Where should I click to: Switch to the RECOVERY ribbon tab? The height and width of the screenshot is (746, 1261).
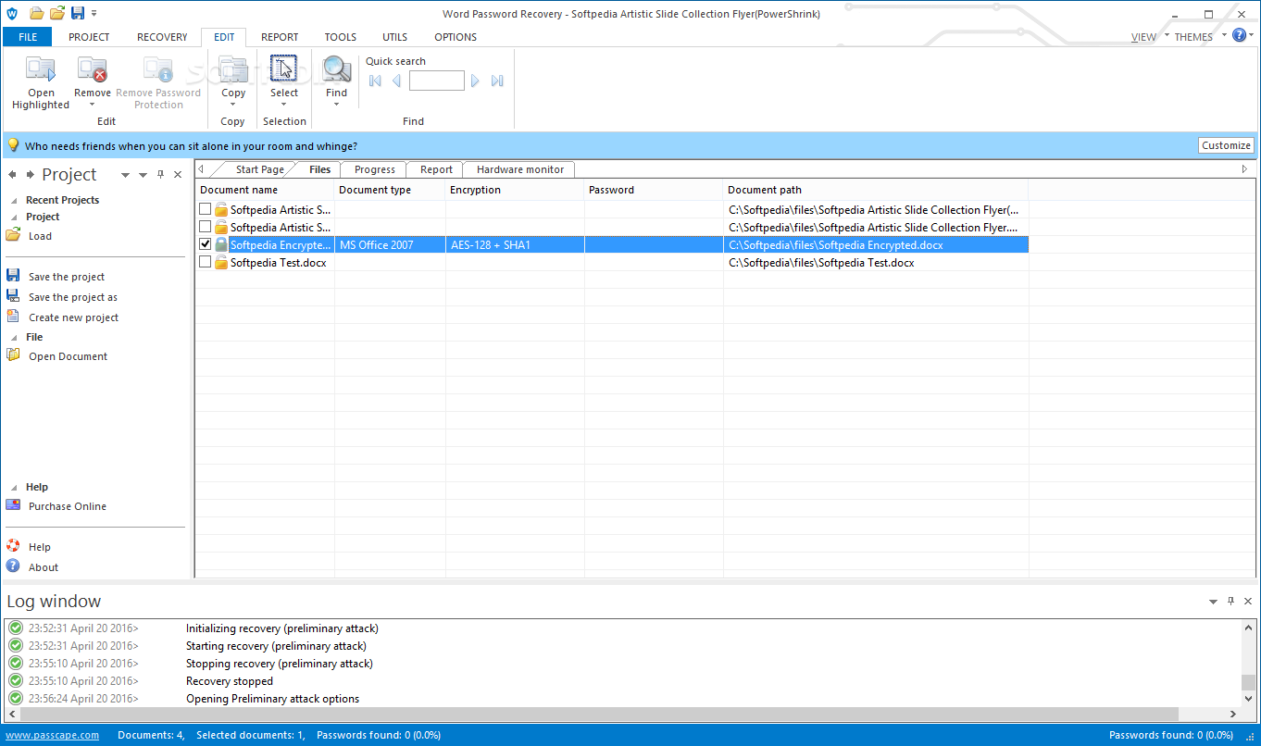tap(162, 37)
